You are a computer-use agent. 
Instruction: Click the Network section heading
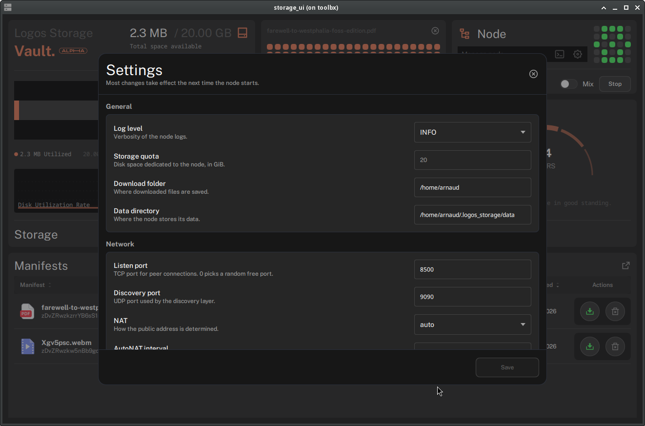120,244
